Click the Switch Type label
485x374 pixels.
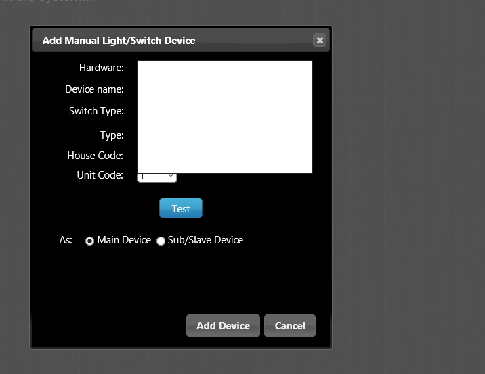coord(96,111)
